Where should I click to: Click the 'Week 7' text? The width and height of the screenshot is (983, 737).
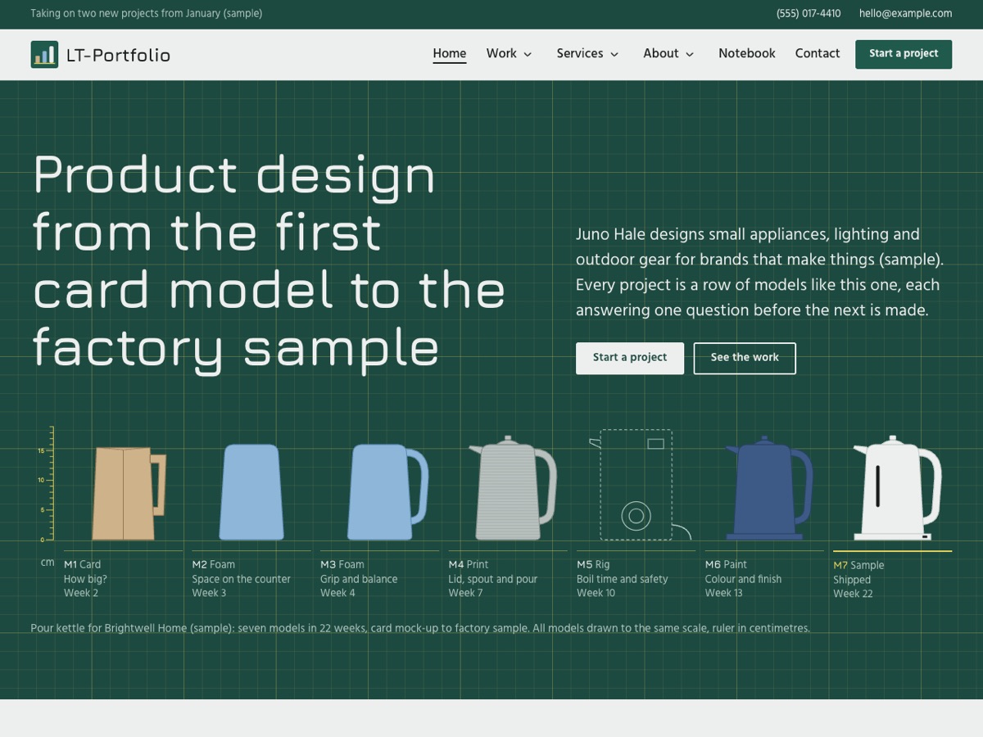coord(465,593)
